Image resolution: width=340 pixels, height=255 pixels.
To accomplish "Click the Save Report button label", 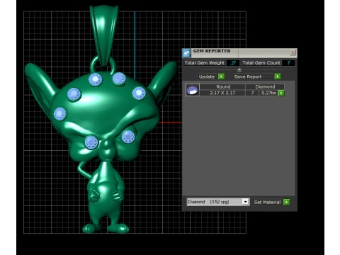I will pyautogui.click(x=248, y=76).
